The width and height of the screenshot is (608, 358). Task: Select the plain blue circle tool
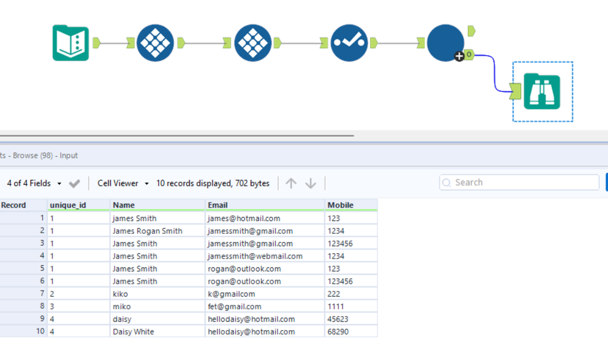pos(445,43)
